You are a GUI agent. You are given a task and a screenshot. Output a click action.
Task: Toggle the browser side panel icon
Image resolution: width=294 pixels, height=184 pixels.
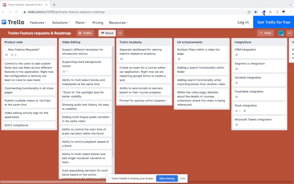coord(277,12)
